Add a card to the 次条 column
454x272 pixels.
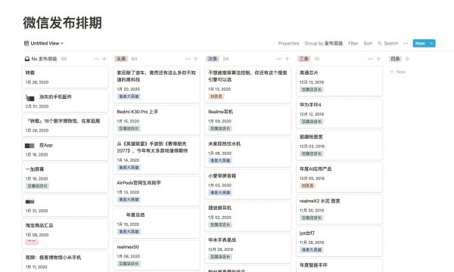tap(288, 59)
